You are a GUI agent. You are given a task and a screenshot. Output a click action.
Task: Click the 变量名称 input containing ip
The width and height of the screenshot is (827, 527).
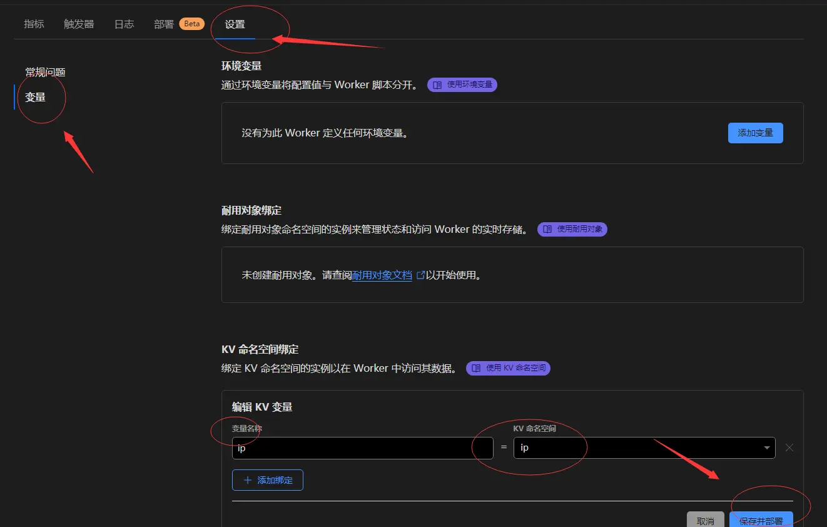pyautogui.click(x=363, y=448)
